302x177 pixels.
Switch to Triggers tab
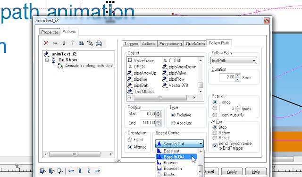131,44
